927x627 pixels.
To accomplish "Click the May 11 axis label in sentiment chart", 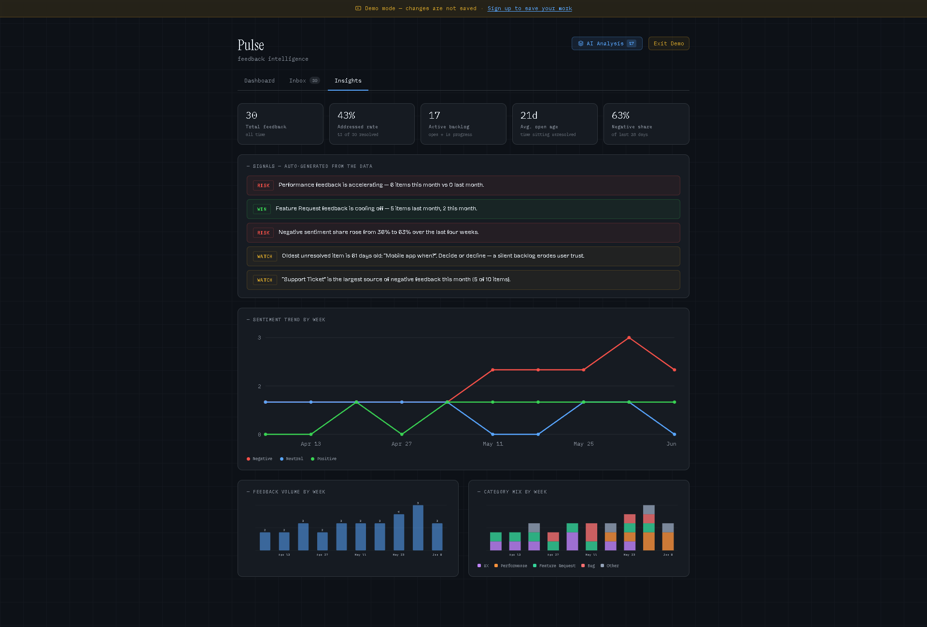I will point(492,444).
